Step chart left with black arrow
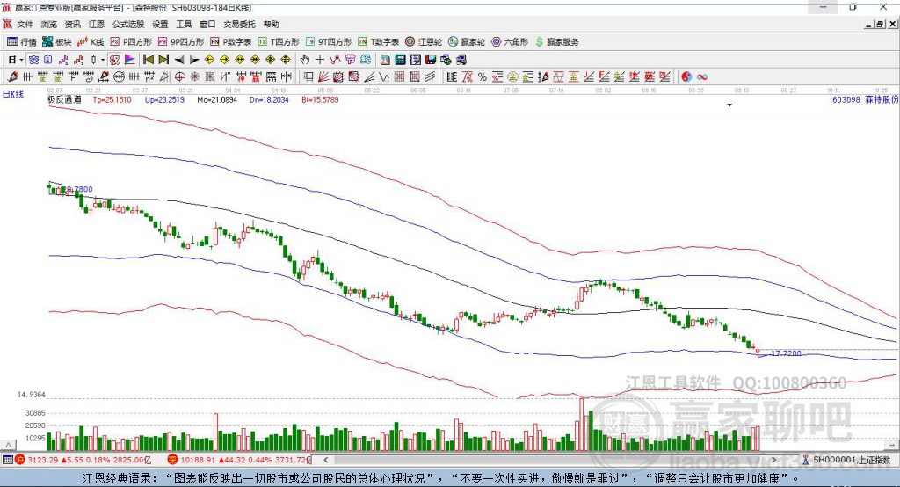The image size is (900, 487). 179,60
